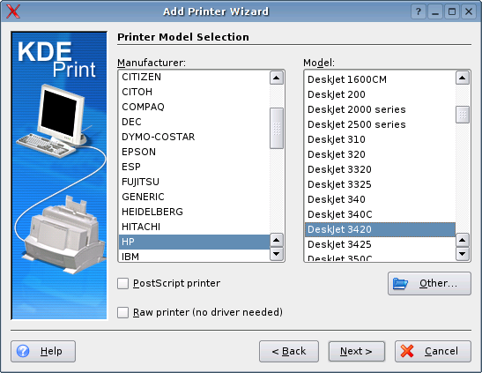Image resolution: width=482 pixels, height=373 pixels.
Task: Select GENERIC manufacturer
Action: 194,197
